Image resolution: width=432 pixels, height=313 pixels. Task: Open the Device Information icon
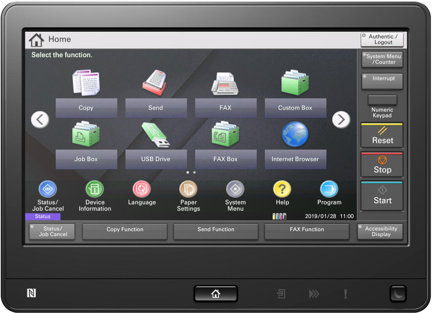tap(95, 189)
